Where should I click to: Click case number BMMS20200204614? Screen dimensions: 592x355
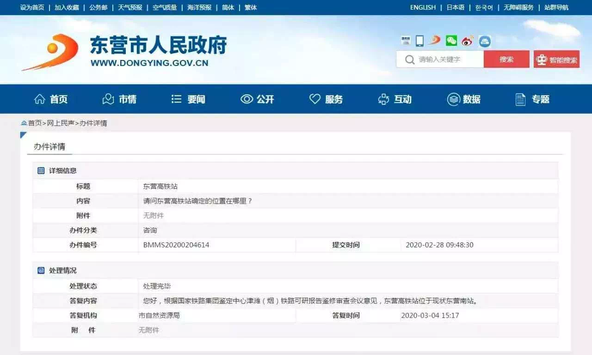point(176,245)
